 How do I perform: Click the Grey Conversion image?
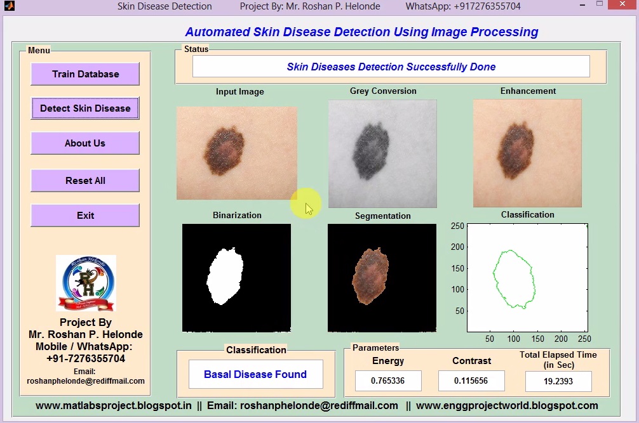[382, 153]
